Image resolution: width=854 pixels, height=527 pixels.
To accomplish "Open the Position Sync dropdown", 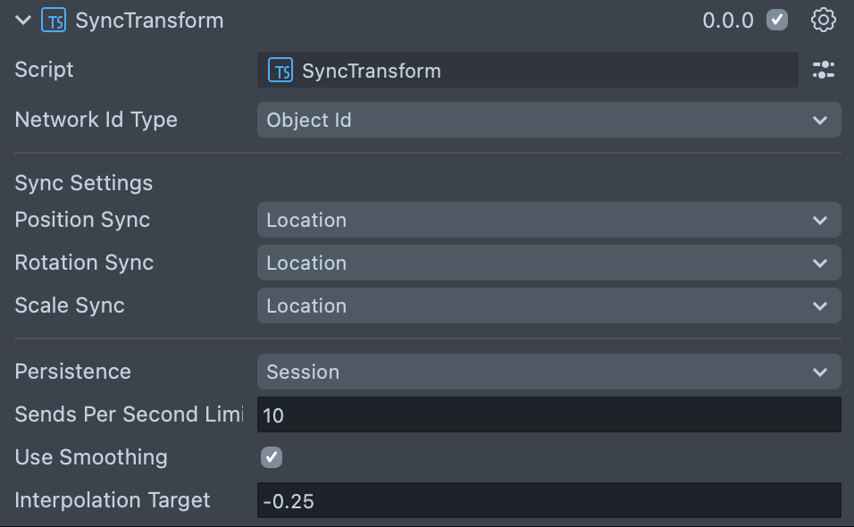I will (x=548, y=220).
